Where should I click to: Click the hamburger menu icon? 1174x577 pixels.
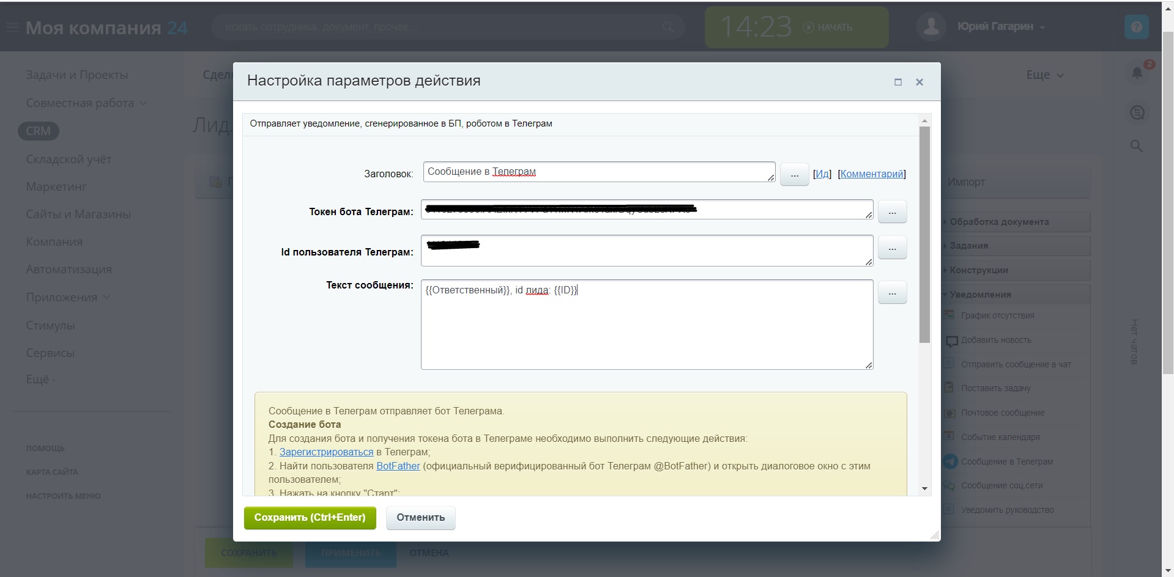(12, 28)
